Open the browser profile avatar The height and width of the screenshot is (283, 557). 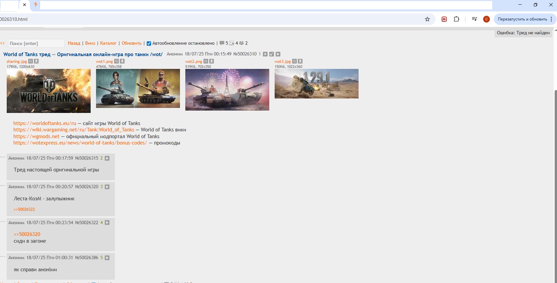pos(486,19)
